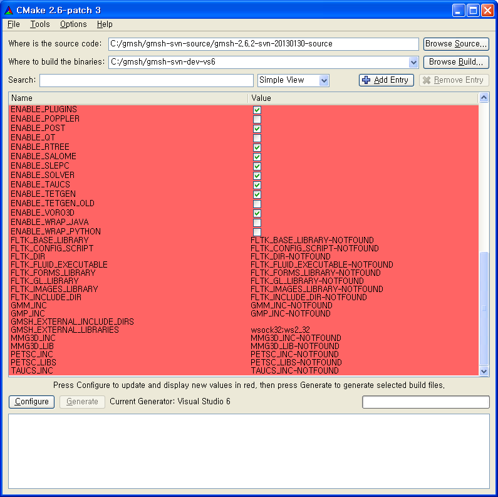This screenshot has height=497, width=498.
Task: Enable ENABLE_WRAP_JAVA checkbox
Action: point(257,222)
